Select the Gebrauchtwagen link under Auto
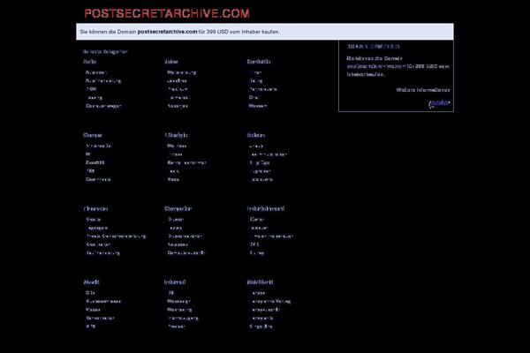The image size is (530, 353). (103, 106)
